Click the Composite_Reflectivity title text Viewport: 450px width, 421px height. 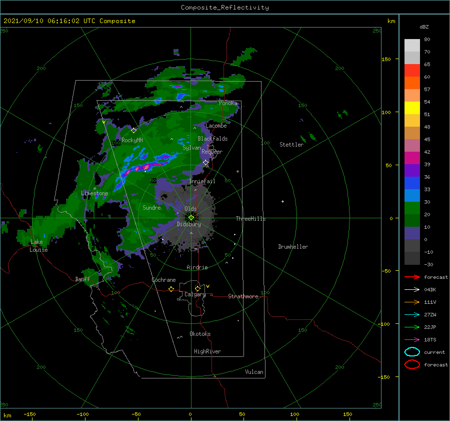225,8
